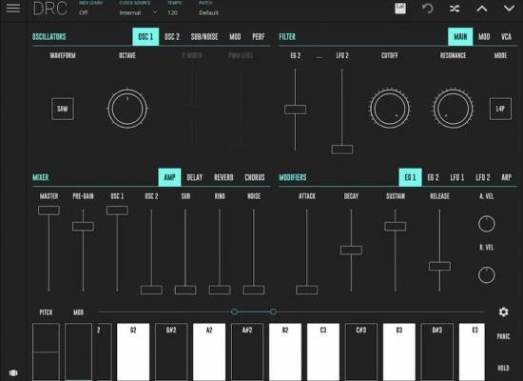Click the Resonance knob

pos(453,109)
